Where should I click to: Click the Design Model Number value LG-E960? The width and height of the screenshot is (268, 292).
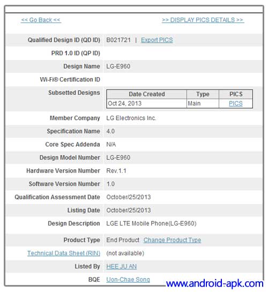pyautogui.click(x=118, y=158)
